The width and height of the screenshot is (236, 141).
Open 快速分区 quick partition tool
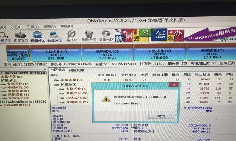point(38,36)
